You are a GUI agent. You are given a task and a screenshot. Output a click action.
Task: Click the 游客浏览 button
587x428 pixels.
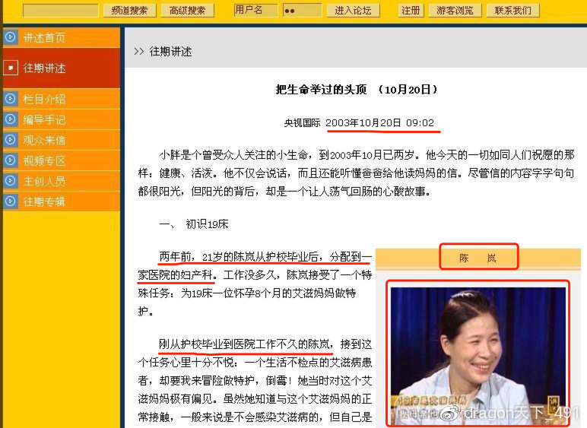(455, 11)
